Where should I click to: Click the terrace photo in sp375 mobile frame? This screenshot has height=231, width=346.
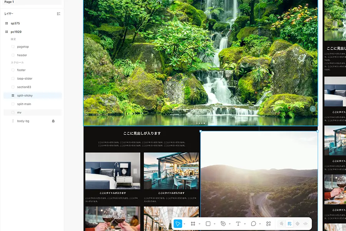click(x=335, y=141)
